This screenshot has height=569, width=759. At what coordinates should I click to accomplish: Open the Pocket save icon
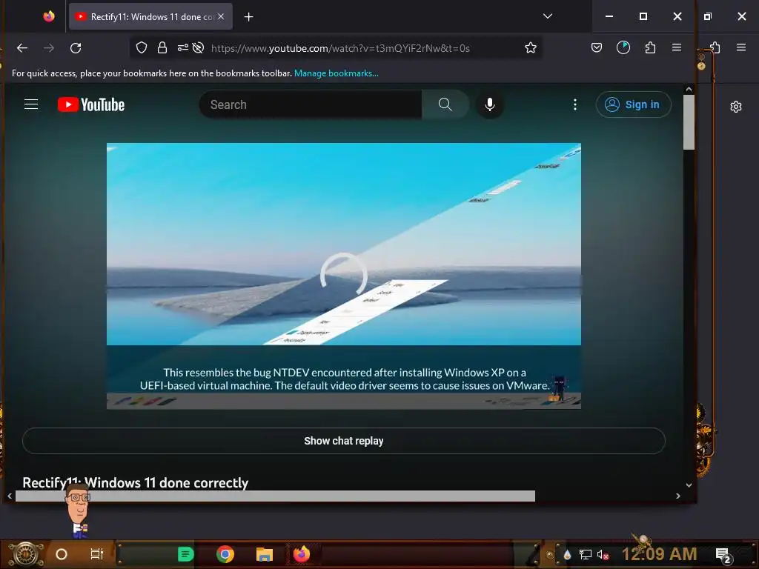coord(597,47)
